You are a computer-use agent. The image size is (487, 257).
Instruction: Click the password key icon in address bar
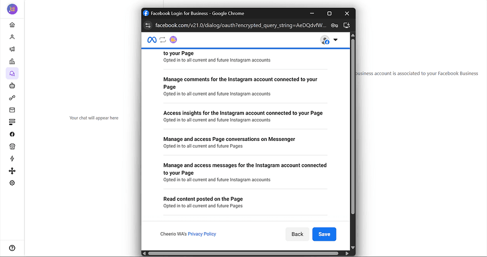click(x=334, y=25)
